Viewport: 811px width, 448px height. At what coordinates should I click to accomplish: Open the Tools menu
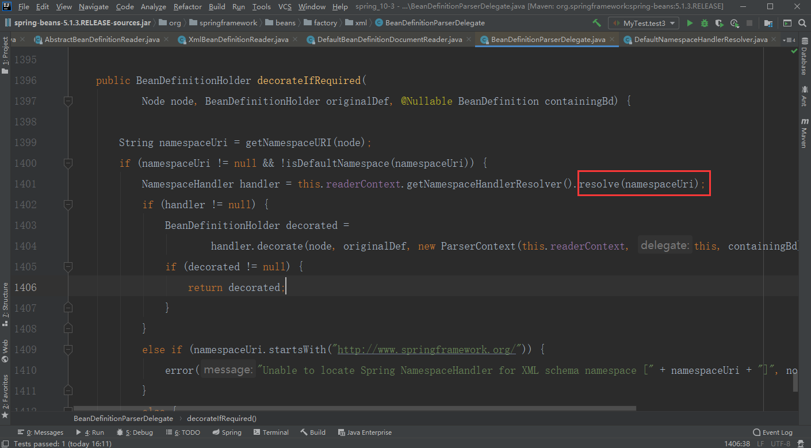coord(261,6)
